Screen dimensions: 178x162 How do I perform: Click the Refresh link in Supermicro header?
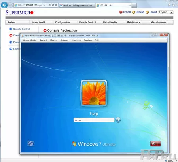point(140,12)
